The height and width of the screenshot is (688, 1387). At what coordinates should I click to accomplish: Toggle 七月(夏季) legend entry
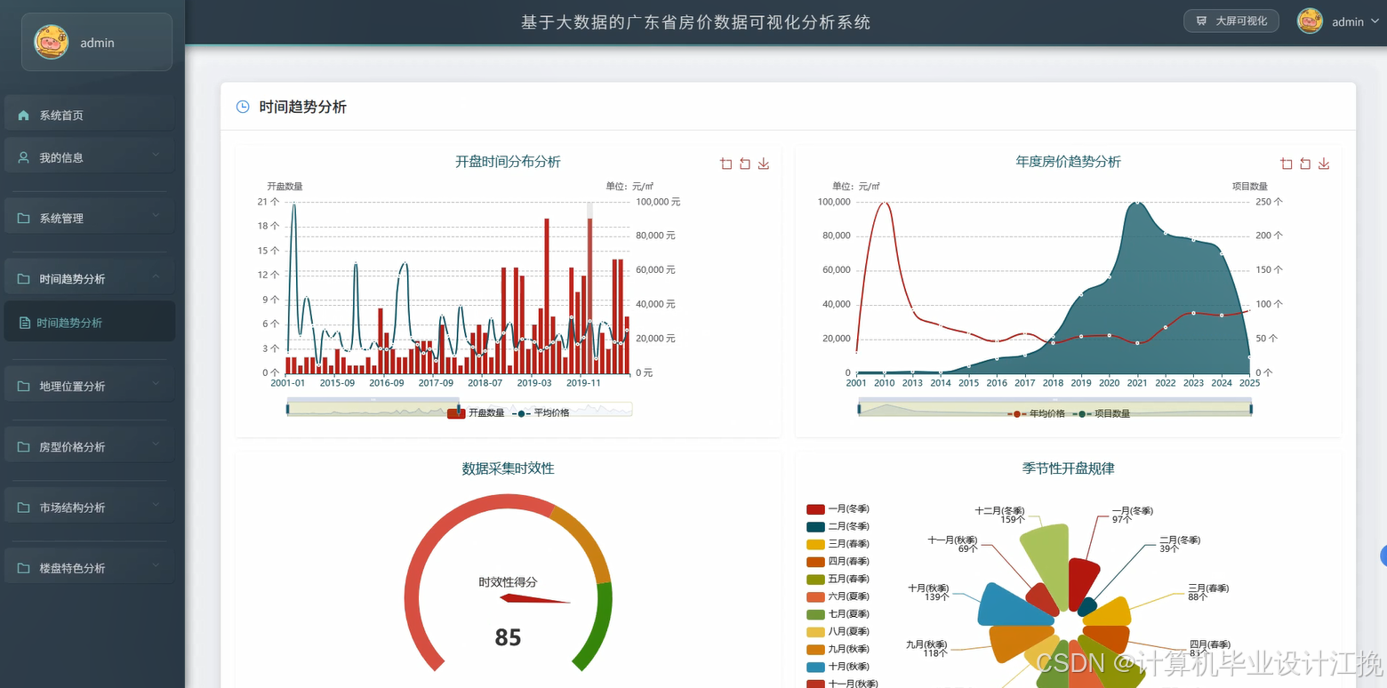tap(838, 614)
